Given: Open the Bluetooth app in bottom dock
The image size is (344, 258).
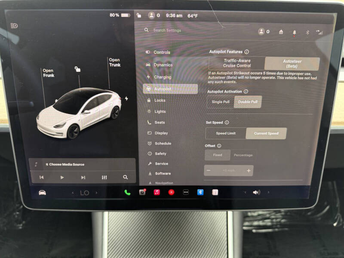Looking at the screenshot, I should pyautogui.click(x=200, y=192).
